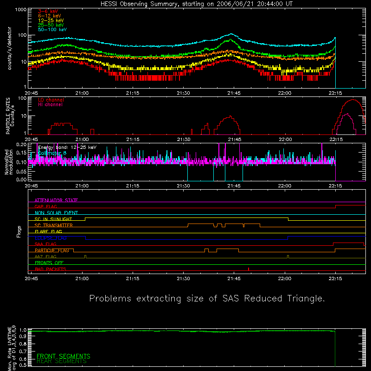Viewport: 371px width, 371px height.
Task: Click the Energy band: 12-25 keV annotation
Action: 67,147
